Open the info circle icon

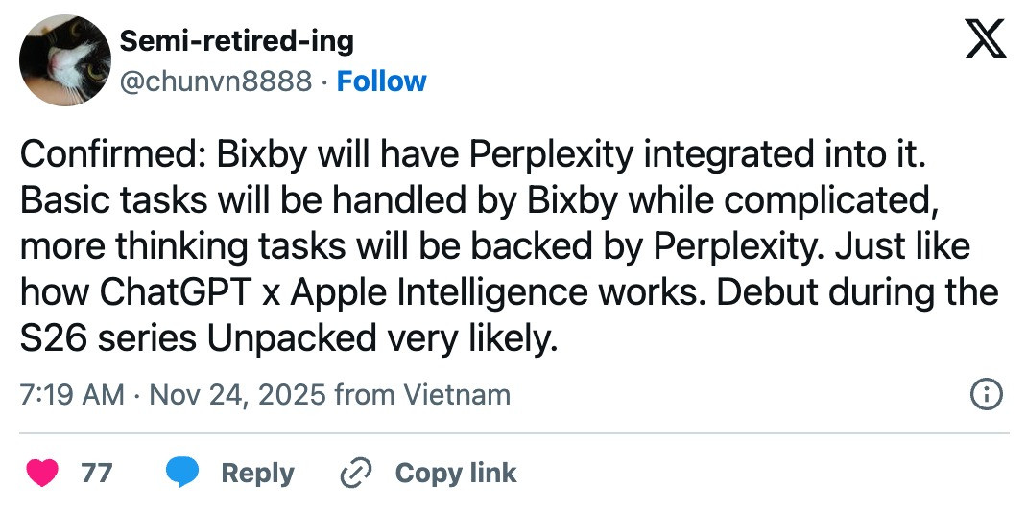tap(987, 394)
